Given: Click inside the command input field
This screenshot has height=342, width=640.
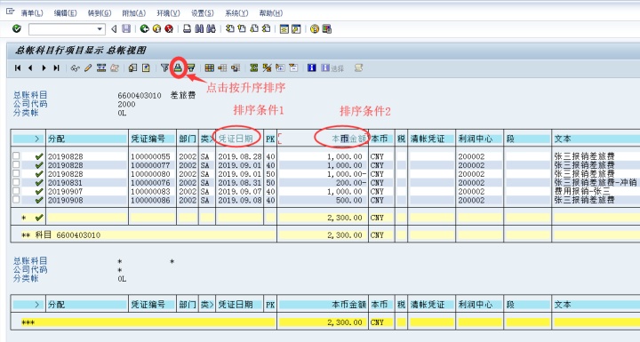Looking at the screenshot, I should coord(62,29).
